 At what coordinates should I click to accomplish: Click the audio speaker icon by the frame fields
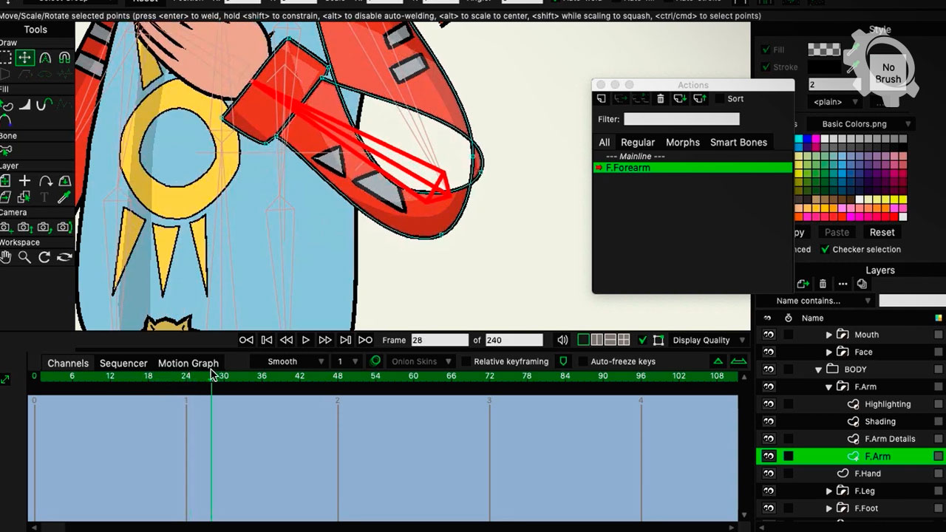pos(562,340)
